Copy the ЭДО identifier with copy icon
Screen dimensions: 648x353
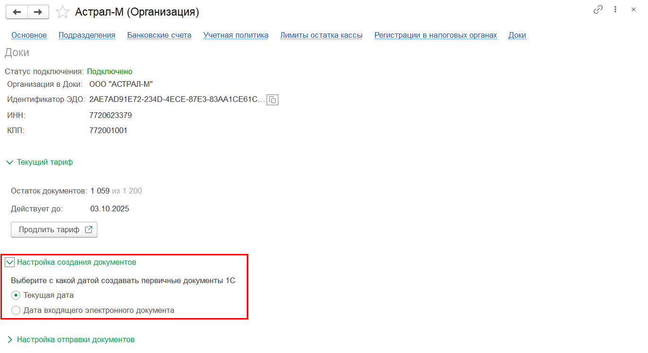click(x=272, y=100)
